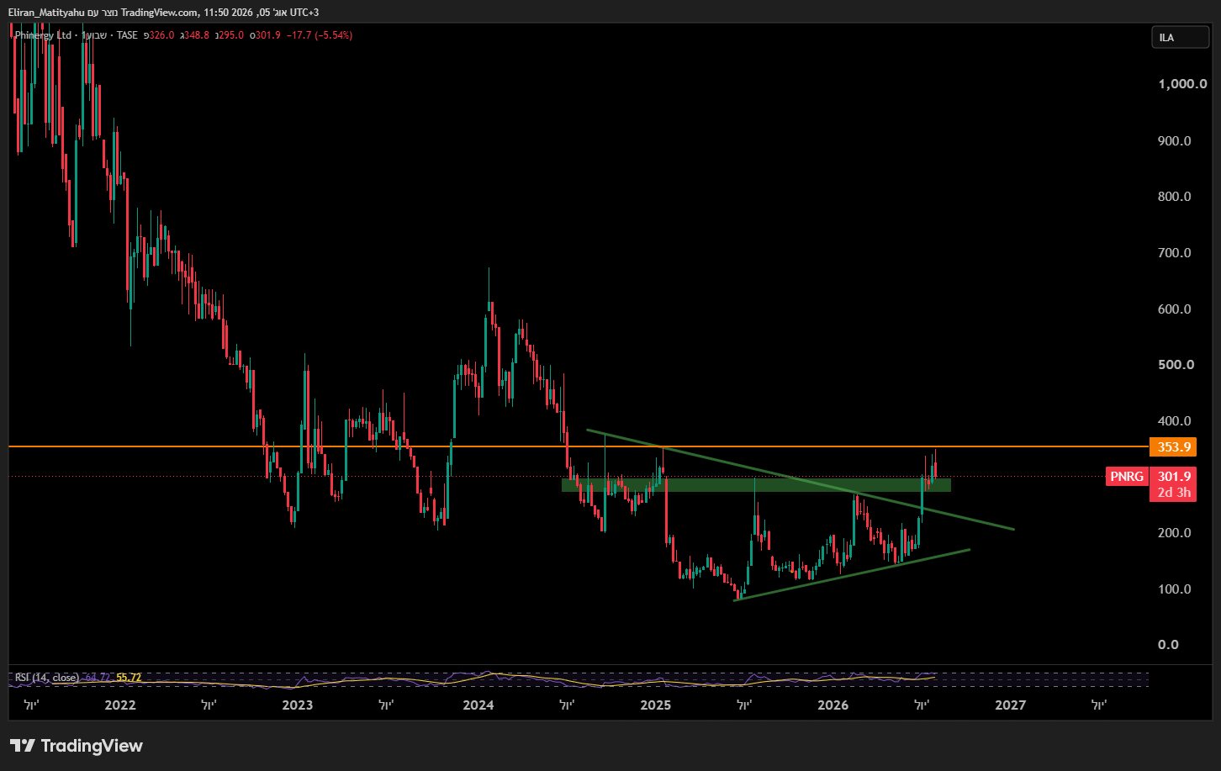
Task: Click the TASE exchange label in the legend
Action: 126,35
